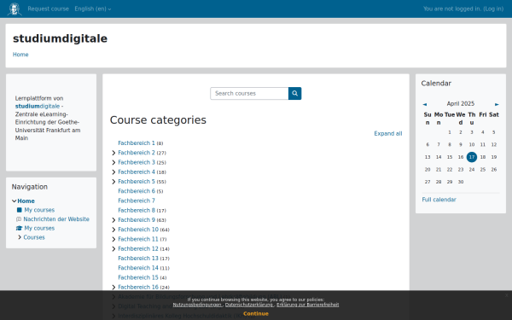Viewport: 512px width, 320px height.
Task: Select day 24 in the calendar
Action: [472, 170]
